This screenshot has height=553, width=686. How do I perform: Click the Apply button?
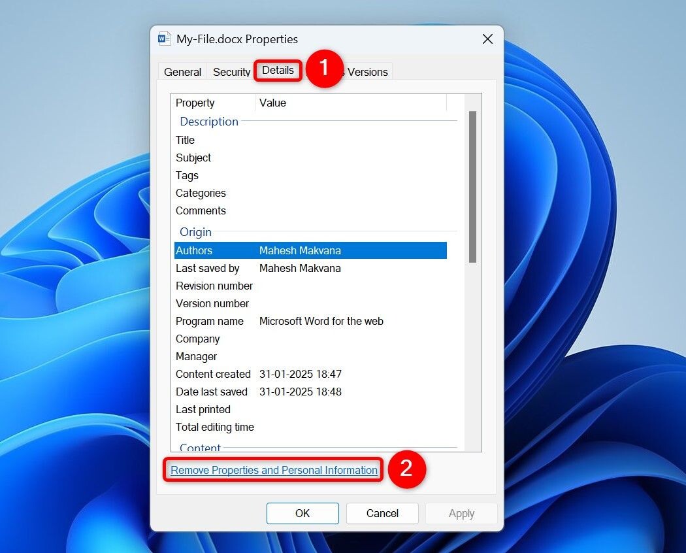pyautogui.click(x=461, y=513)
